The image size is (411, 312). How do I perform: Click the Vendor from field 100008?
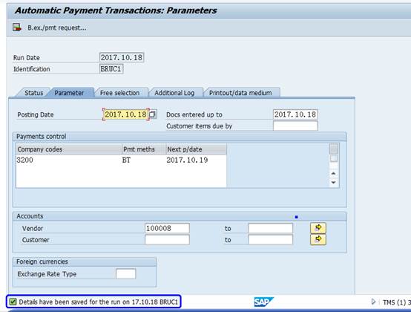coord(167,228)
